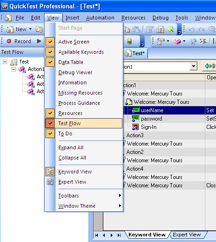216x242 pixels.
Task: Select the Action3 row in the keyword grid
Action: [x=170, y=135]
